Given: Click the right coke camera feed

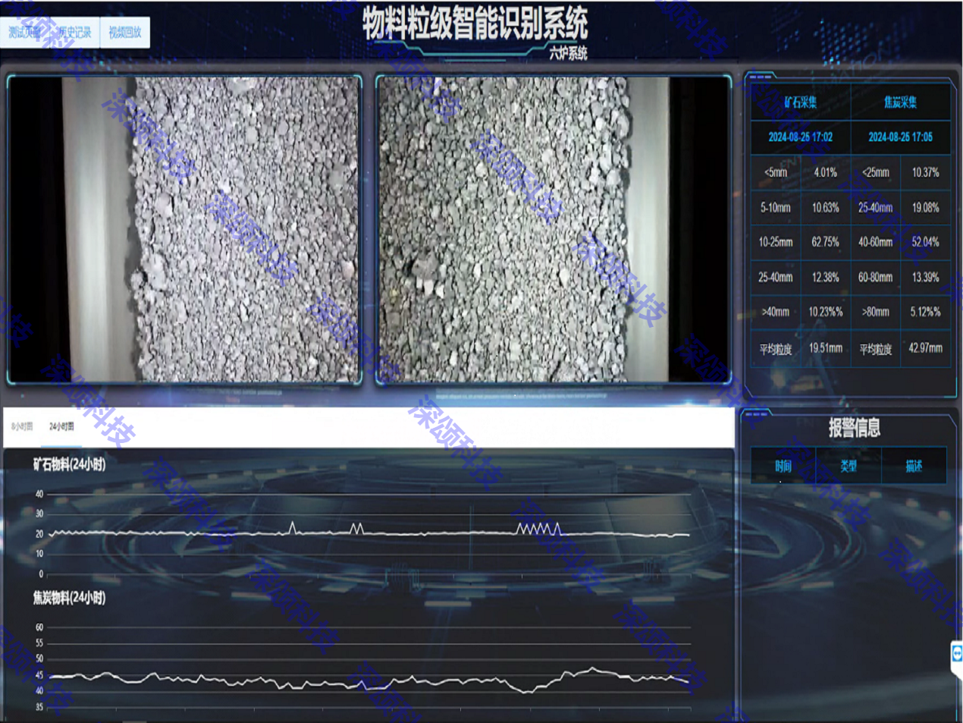Looking at the screenshot, I should (x=553, y=229).
